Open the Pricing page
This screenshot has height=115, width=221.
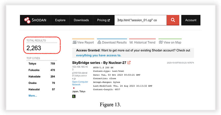tap(104, 20)
